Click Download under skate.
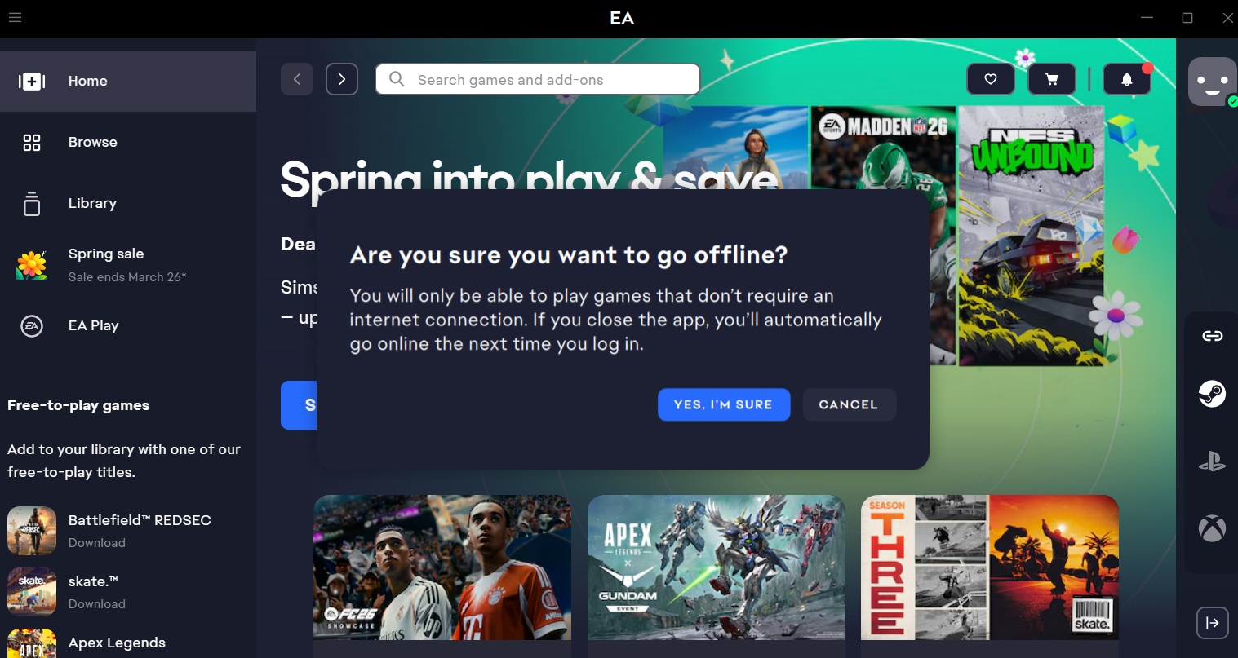The height and width of the screenshot is (658, 1238). [97, 604]
